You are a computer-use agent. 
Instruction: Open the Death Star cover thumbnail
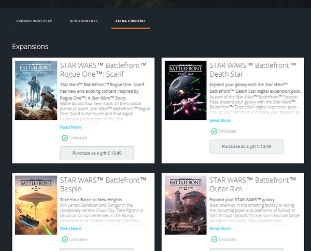tap(186, 90)
